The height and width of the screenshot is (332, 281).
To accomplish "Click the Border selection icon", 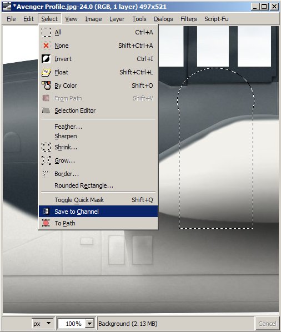I will click(x=46, y=174).
